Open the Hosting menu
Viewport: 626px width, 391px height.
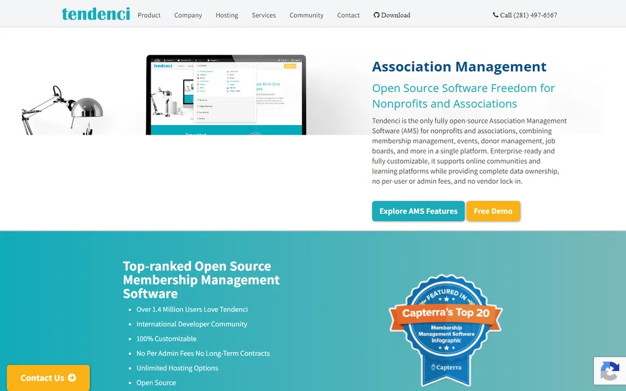coord(226,15)
